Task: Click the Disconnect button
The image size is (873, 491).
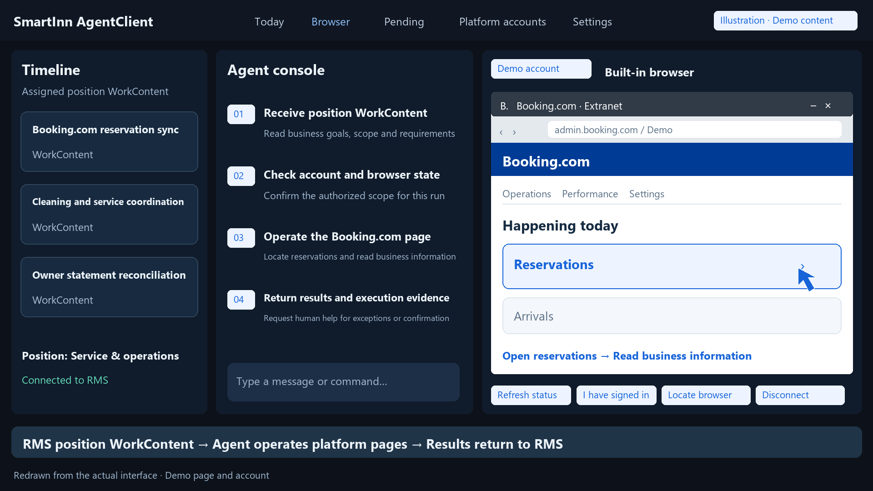Action: coord(800,395)
